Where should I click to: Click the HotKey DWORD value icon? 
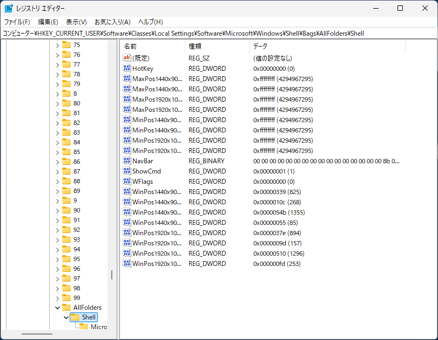coord(127,69)
